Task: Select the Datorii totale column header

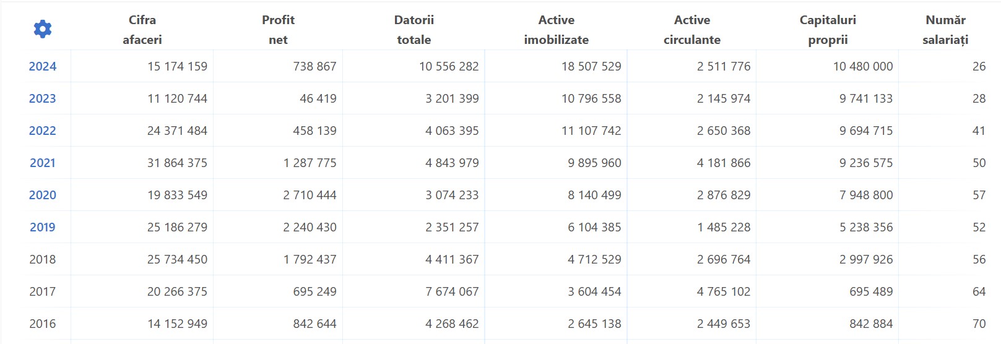Action: (414, 30)
